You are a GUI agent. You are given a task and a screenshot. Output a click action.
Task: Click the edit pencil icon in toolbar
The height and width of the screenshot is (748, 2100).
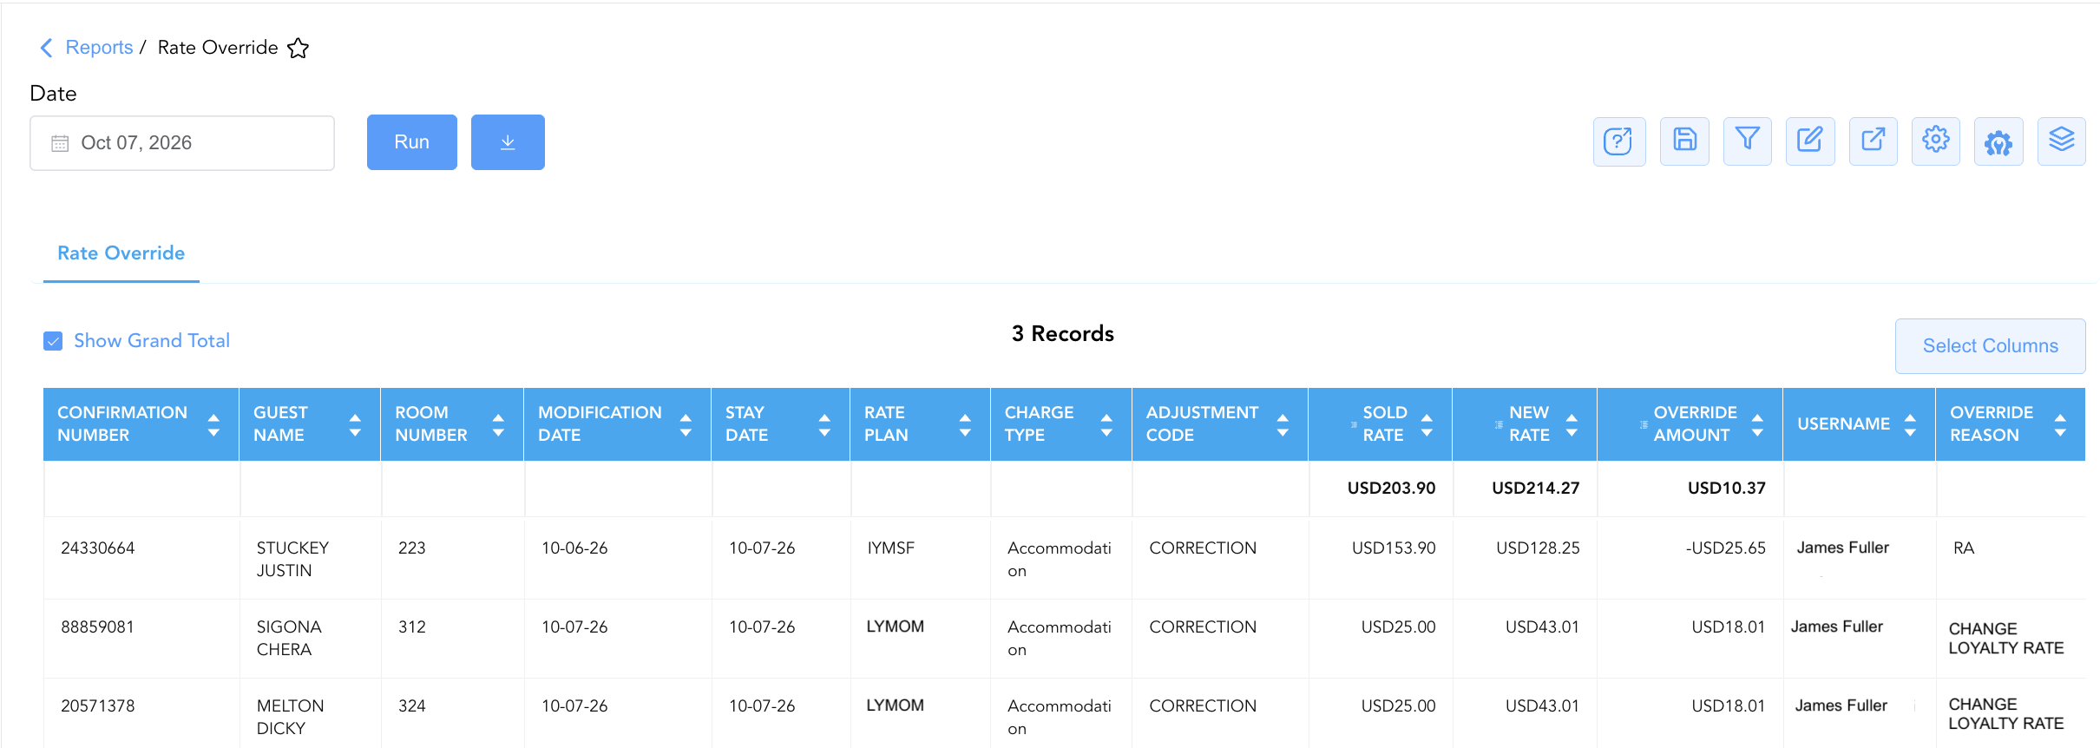tap(1810, 141)
